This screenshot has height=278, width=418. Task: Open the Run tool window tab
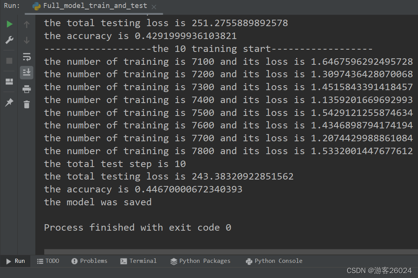click(16, 261)
